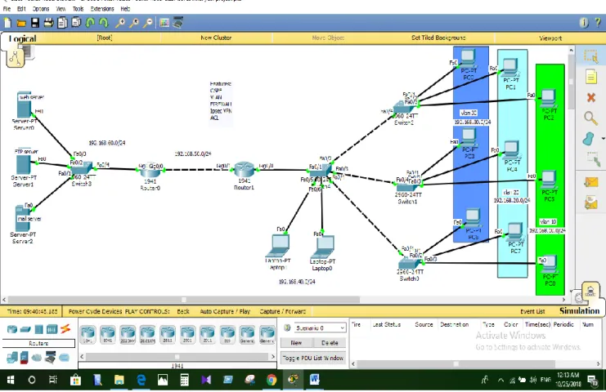This screenshot has width=606, height=392.
Task: Select Switches device category icon
Action: pos(25,329)
